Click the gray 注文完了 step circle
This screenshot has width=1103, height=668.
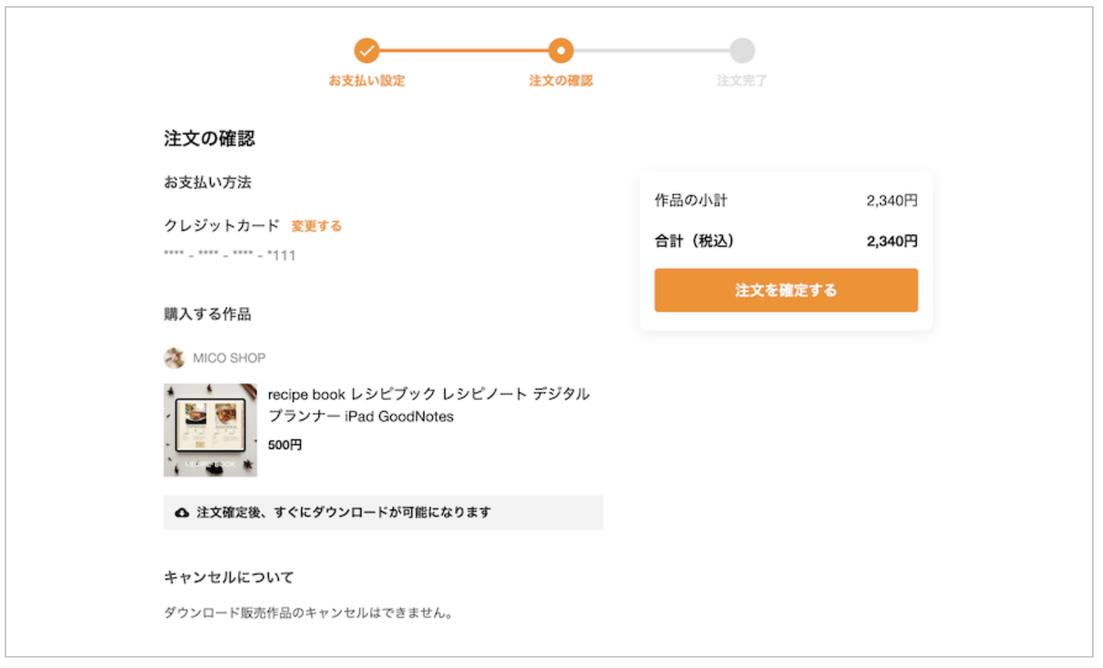(742, 51)
